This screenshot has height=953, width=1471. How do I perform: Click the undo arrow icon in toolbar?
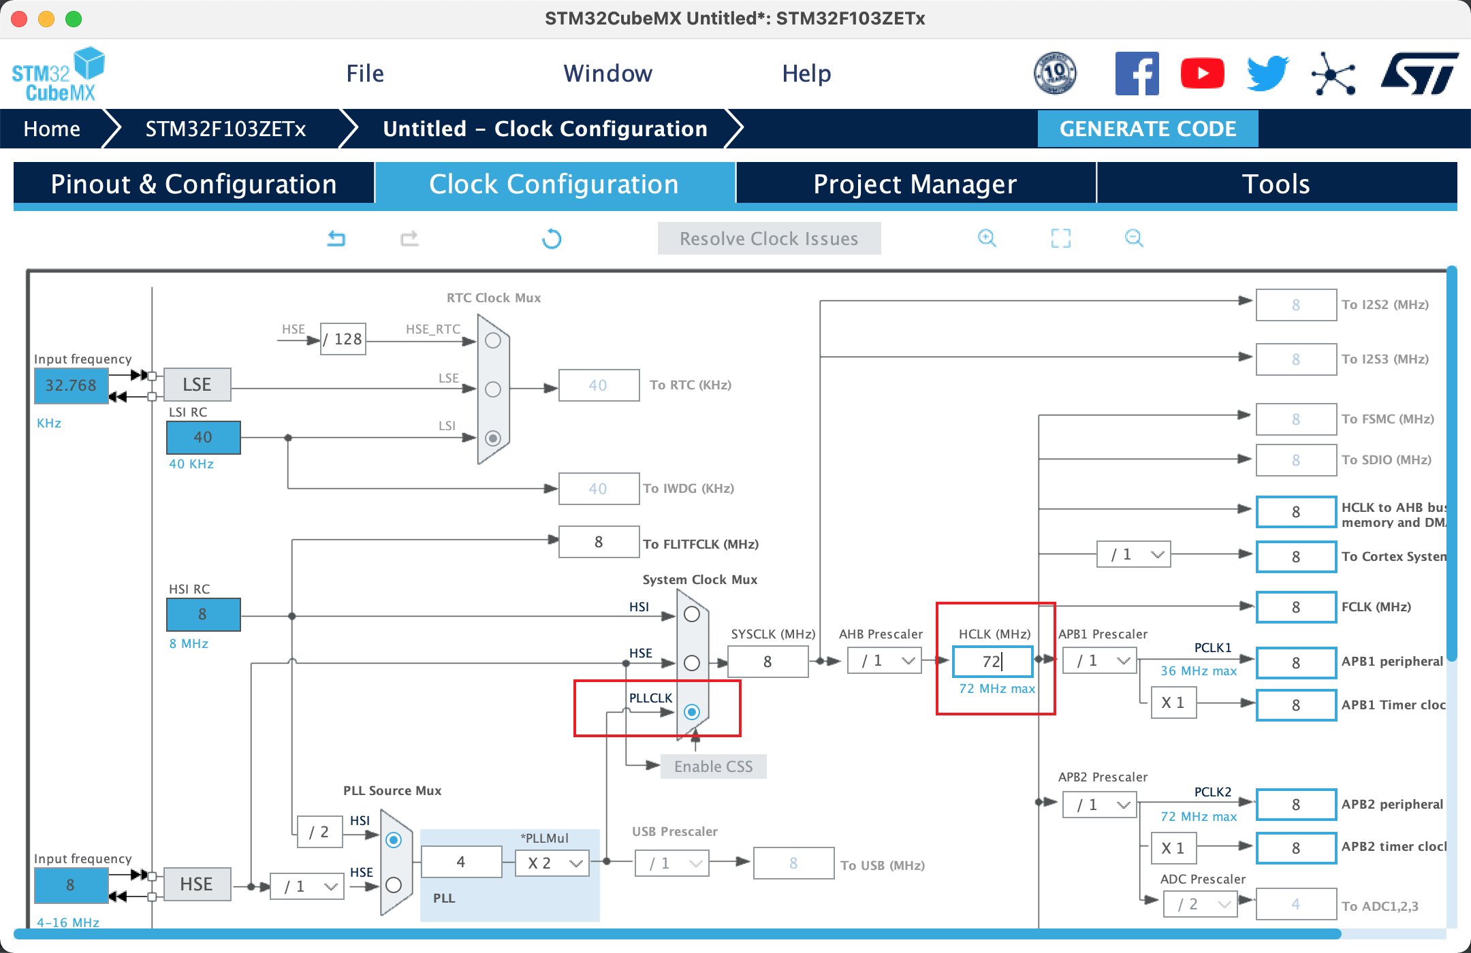click(x=336, y=238)
